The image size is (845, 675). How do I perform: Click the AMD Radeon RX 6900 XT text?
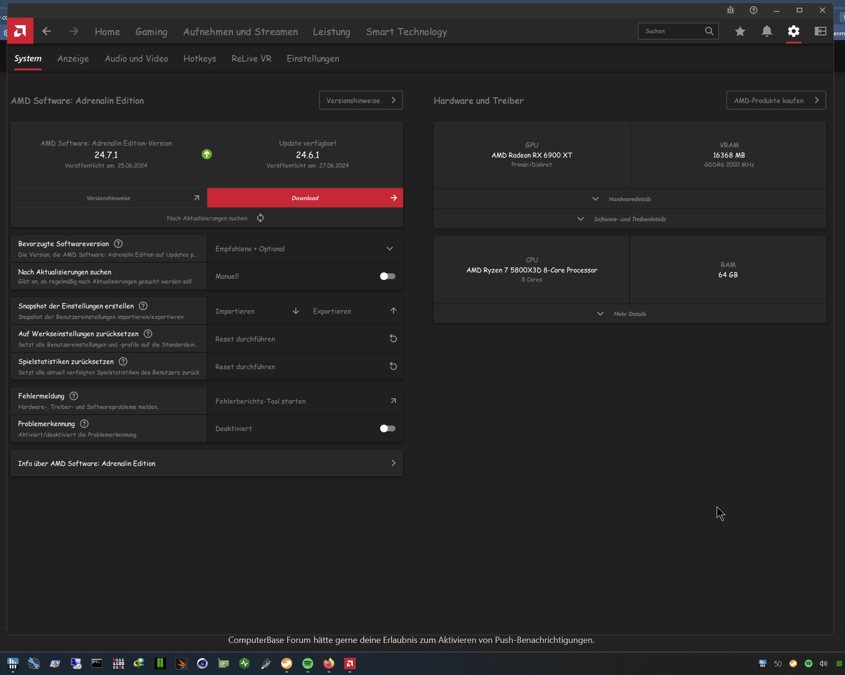tap(532, 155)
